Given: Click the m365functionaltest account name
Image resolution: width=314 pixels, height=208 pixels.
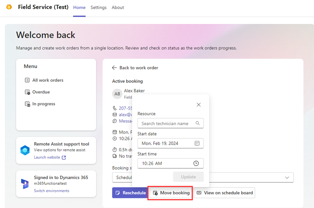Looking at the screenshot, I should [x=50, y=183].
